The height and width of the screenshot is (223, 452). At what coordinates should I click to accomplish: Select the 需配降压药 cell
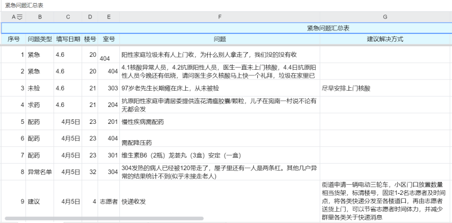pyautogui.click(x=220, y=138)
